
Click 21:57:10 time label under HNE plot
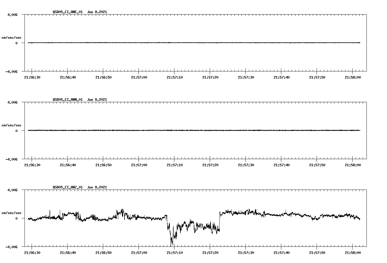point(174,77)
